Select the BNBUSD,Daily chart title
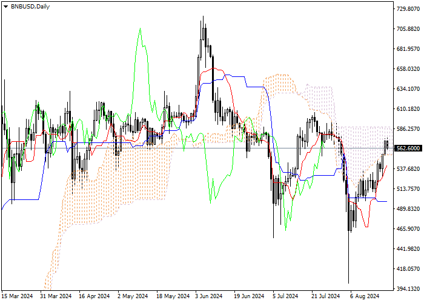Viewport: 424px width, 303px height. point(30,7)
